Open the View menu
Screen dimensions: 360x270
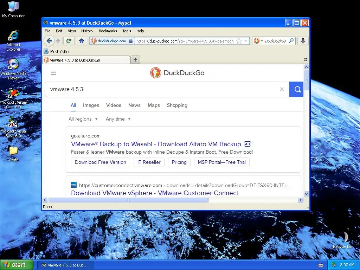click(72, 31)
